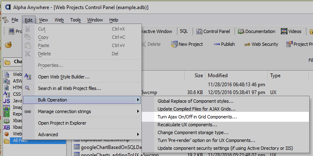Click the Copy icon in Edit menu

[x=27, y=37]
